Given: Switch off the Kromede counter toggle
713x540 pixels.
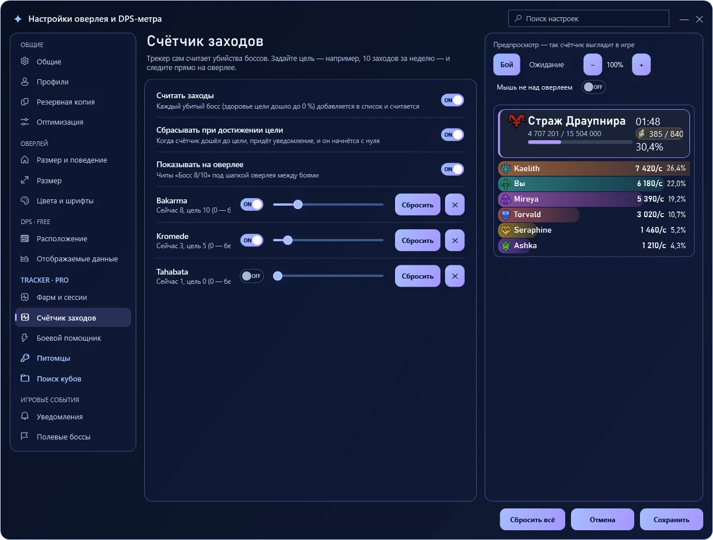Looking at the screenshot, I should pyautogui.click(x=252, y=240).
